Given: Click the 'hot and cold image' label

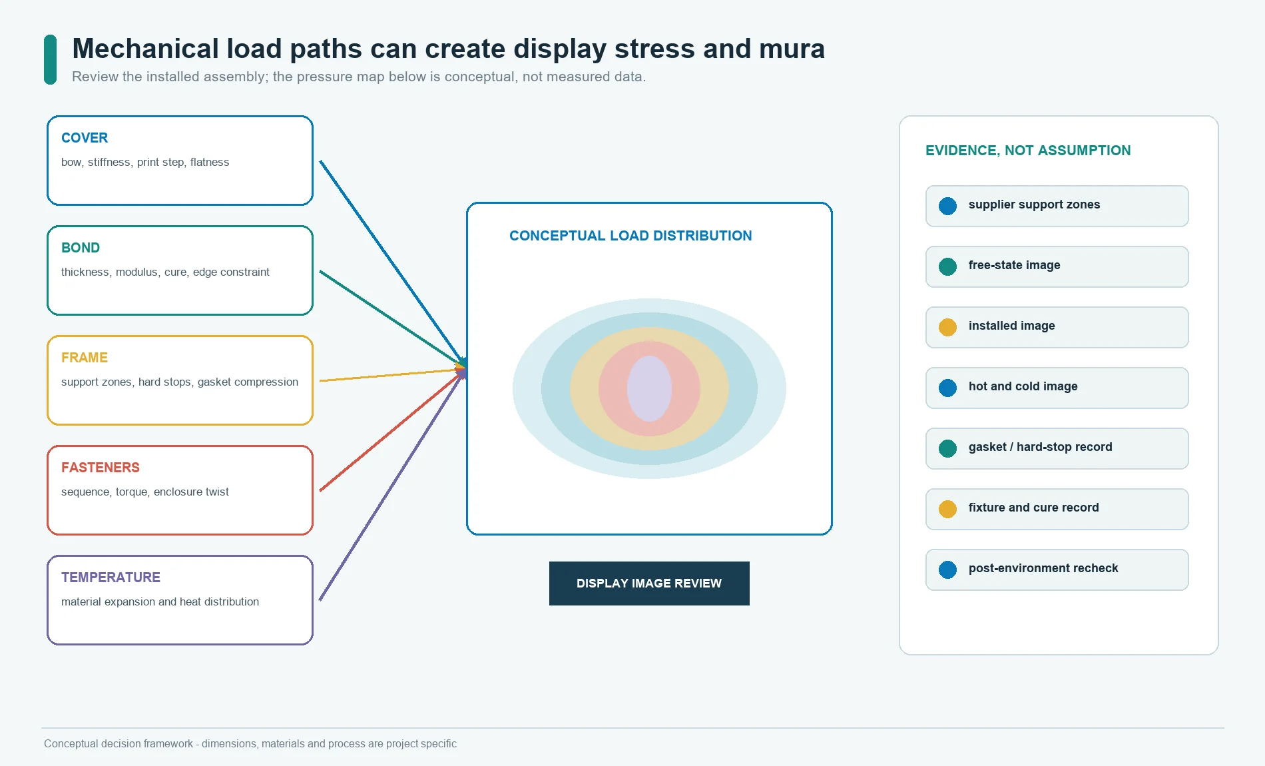Looking at the screenshot, I should (1023, 386).
